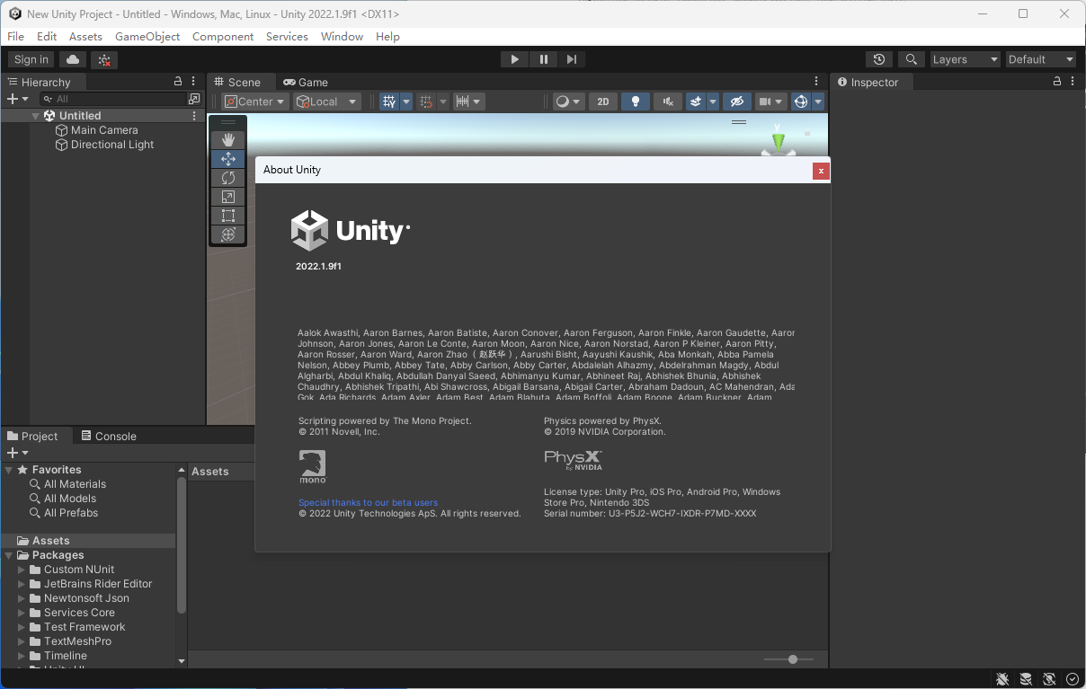Select the Hand view tool

click(227, 139)
